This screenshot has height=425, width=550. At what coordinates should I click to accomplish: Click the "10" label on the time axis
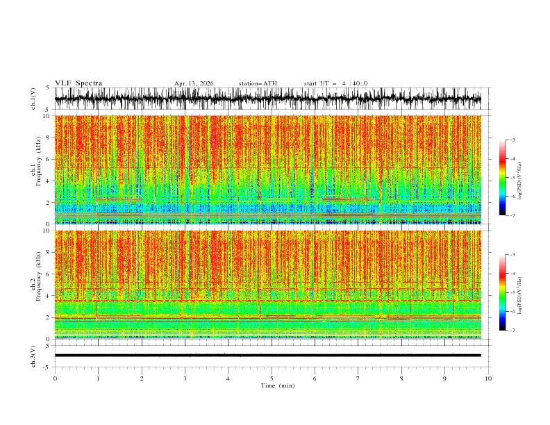(488, 378)
